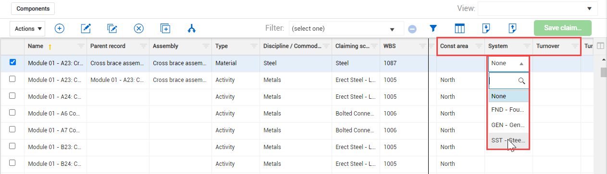Uncheck the Cross brace material row checkbox
The image size is (607, 174).
12,62
